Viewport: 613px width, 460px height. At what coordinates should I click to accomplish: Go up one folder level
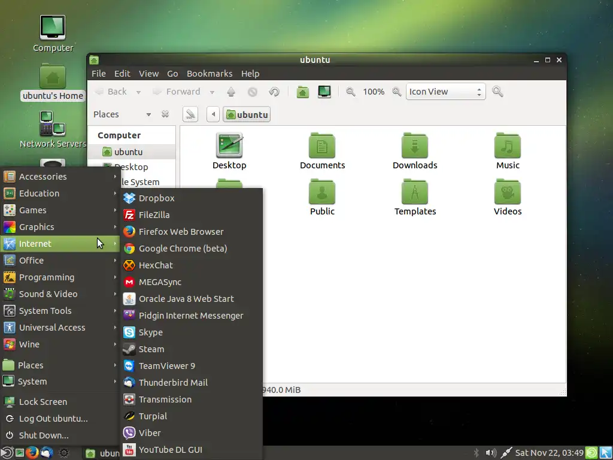(231, 92)
